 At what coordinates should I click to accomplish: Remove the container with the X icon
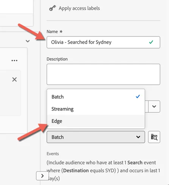point(14,80)
